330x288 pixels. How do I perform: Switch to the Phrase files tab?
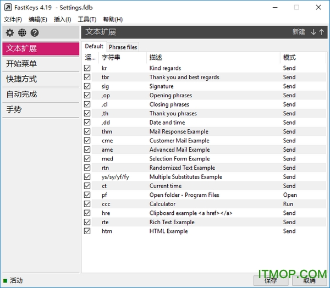123,47
